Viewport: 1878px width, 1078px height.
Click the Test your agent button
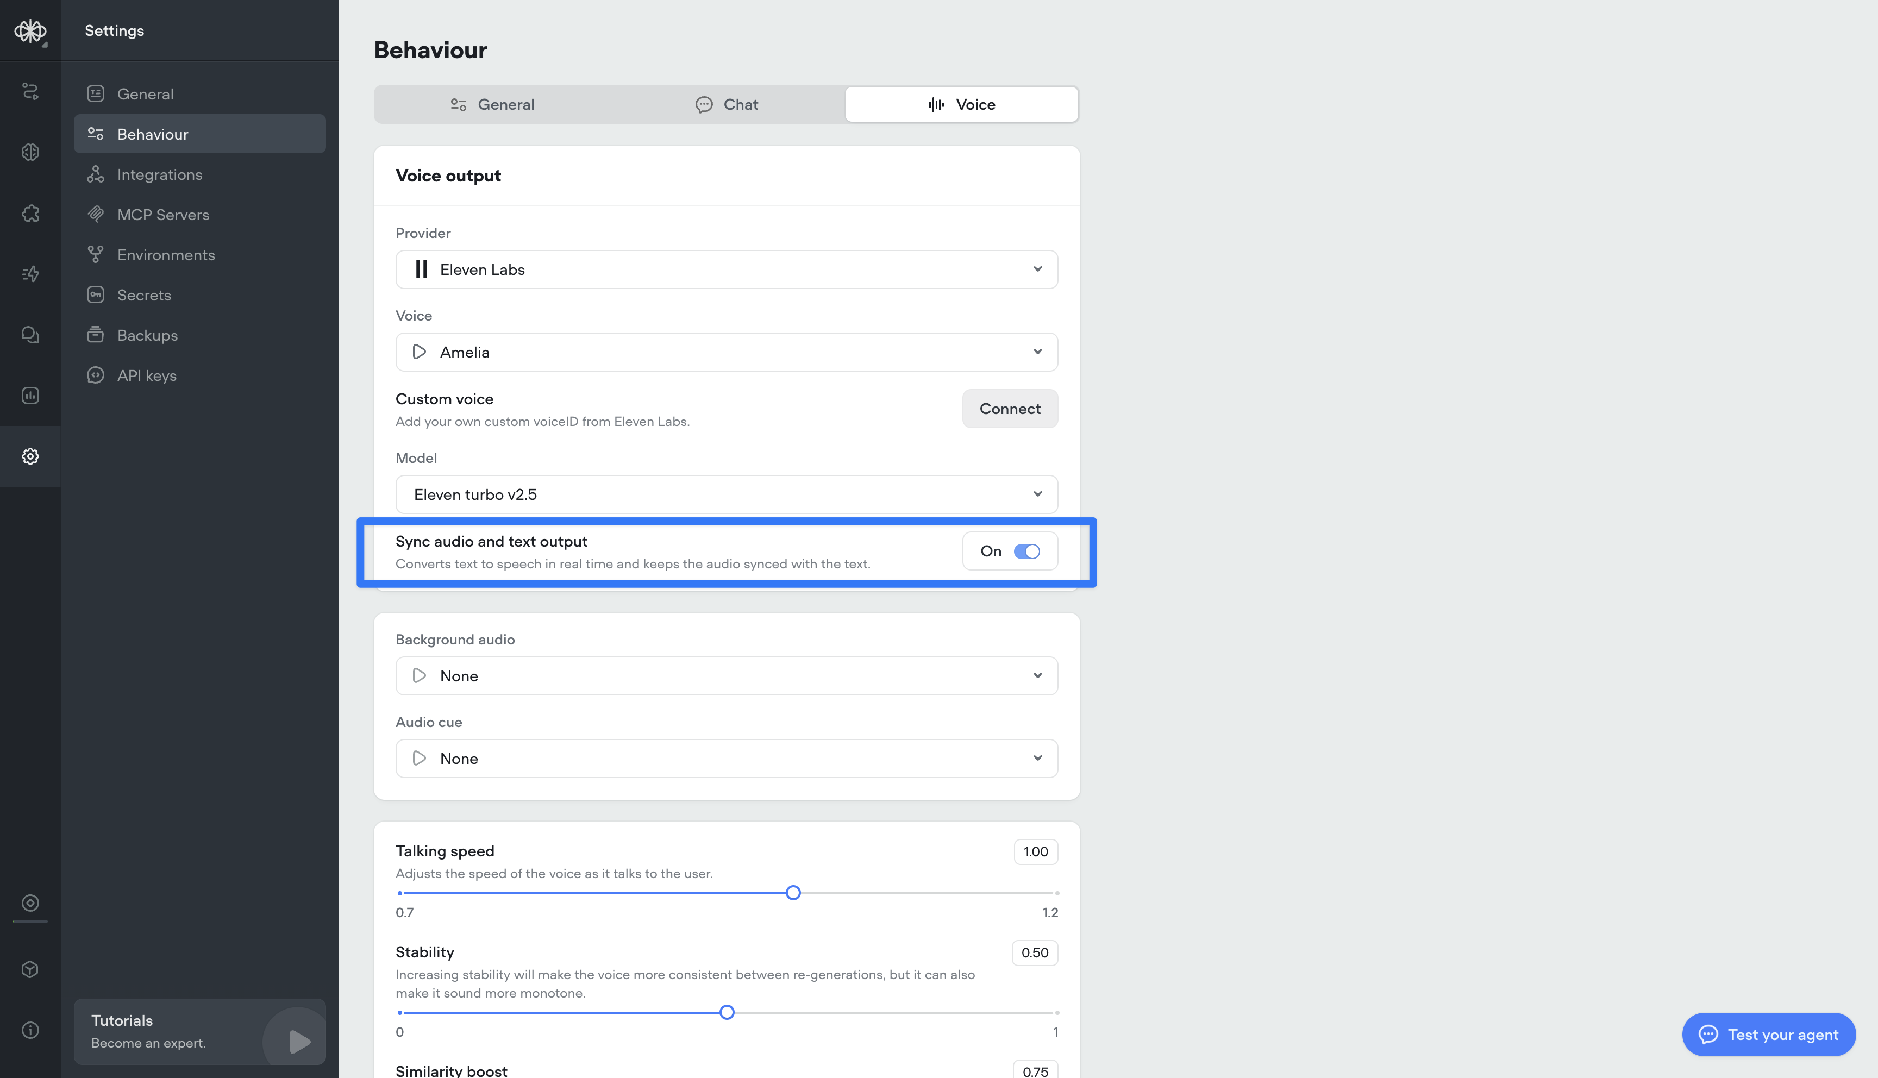[1768, 1035]
